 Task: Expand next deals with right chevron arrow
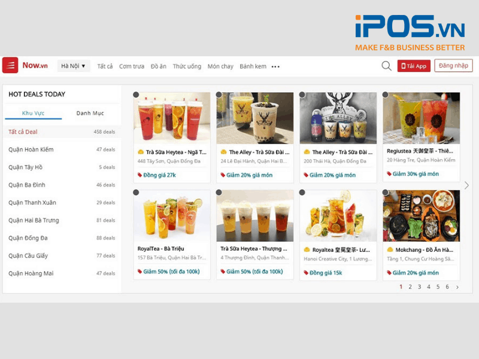point(467,185)
